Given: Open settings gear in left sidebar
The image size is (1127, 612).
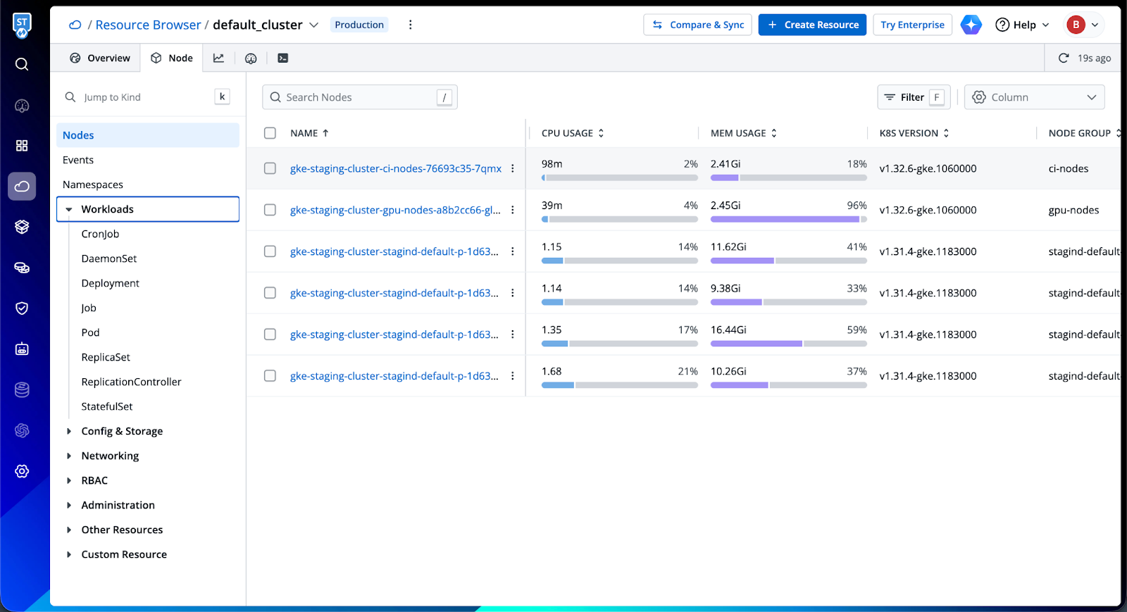Looking at the screenshot, I should tap(22, 471).
